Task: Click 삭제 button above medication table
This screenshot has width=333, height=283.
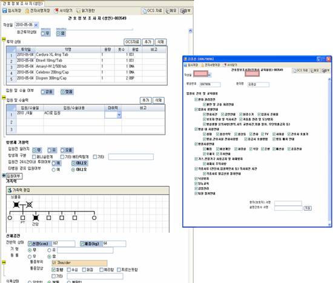Action: tap(161, 42)
